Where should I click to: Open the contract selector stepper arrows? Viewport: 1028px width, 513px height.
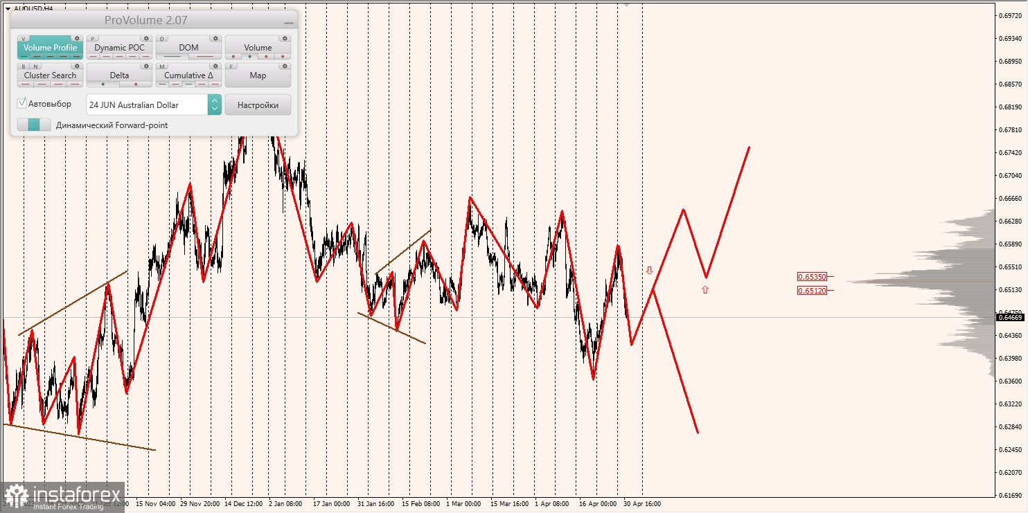[x=215, y=105]
